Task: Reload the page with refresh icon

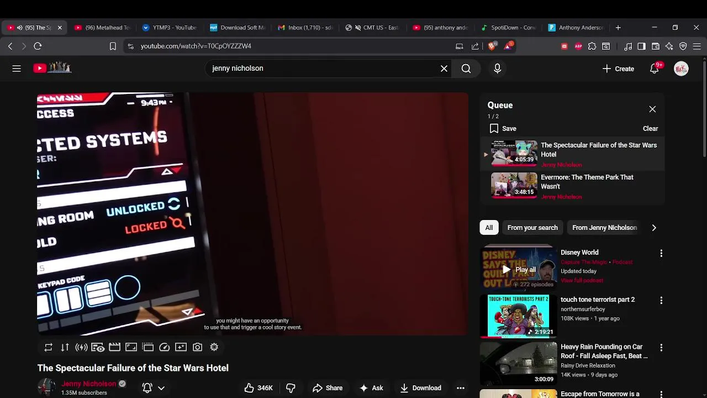Action: point(38,46)
